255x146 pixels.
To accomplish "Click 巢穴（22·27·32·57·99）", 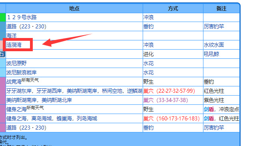I will tap(169, 91).
